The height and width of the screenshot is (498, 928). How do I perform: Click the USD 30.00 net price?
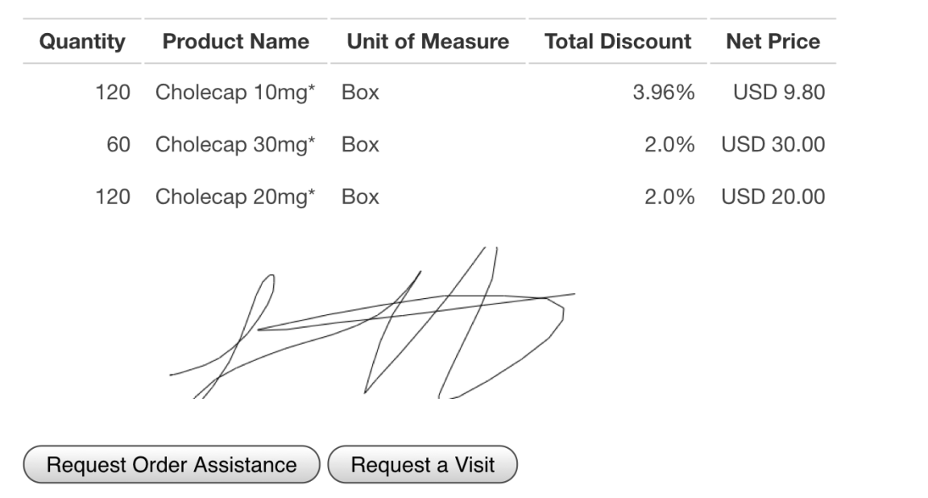(x=773, y=145)
